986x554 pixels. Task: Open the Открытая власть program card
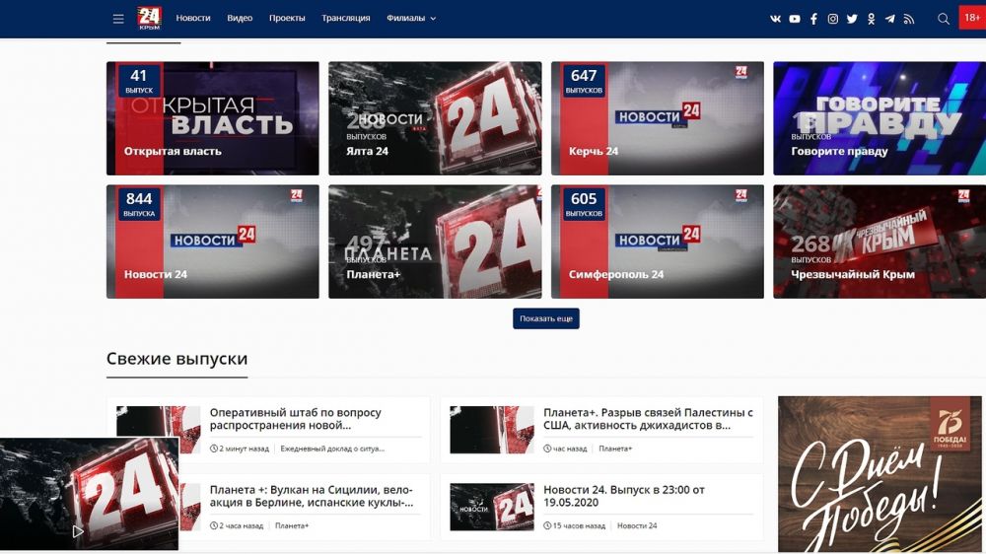click(x=212, y=118)
